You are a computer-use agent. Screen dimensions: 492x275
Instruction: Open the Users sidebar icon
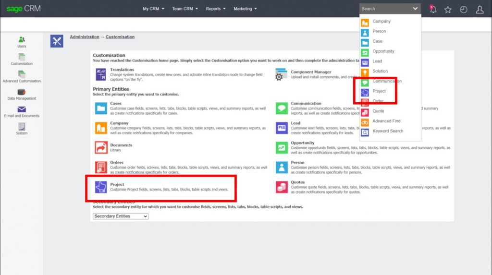tap(22, 39)
